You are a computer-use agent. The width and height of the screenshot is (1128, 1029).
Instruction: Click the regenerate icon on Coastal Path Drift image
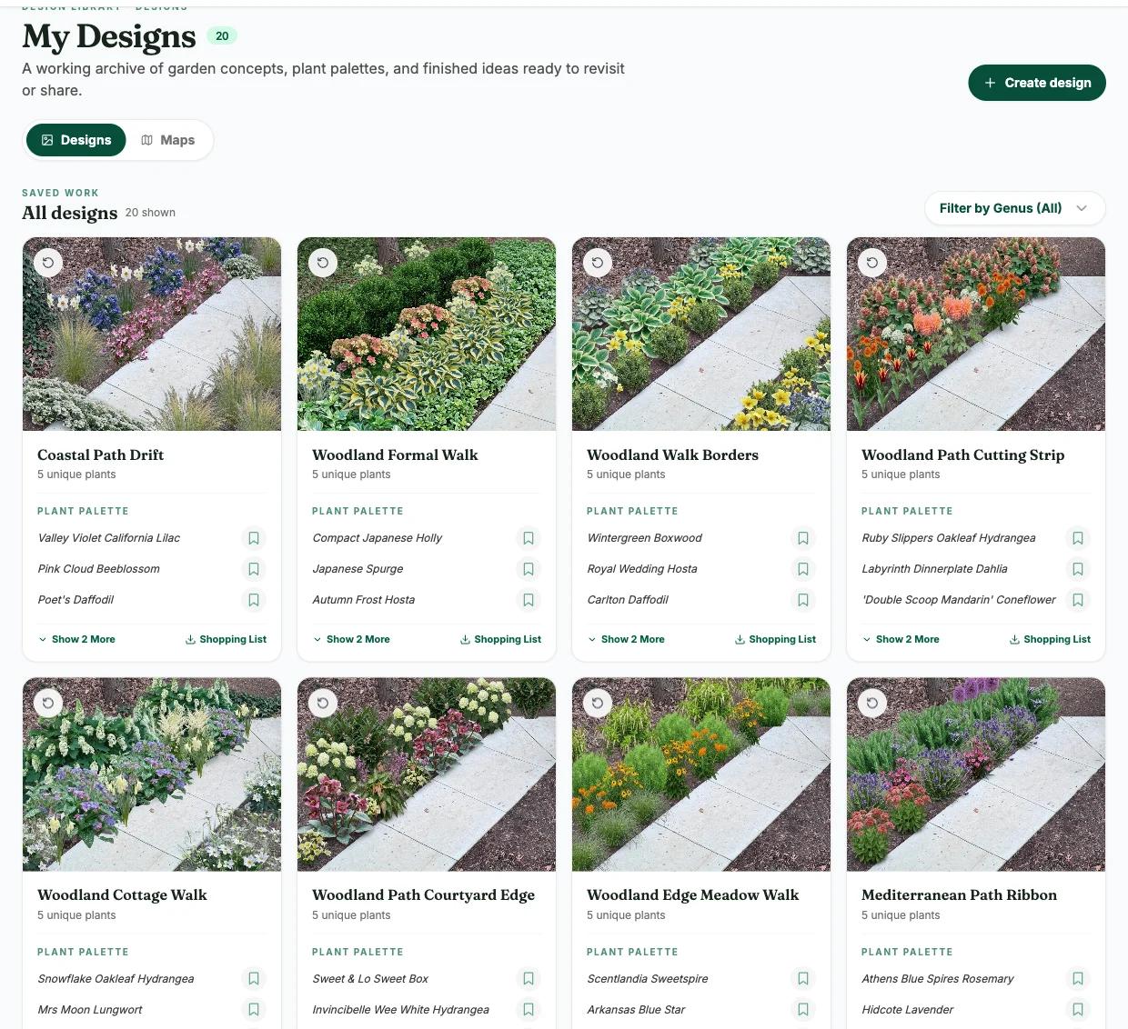click(48, 263)
